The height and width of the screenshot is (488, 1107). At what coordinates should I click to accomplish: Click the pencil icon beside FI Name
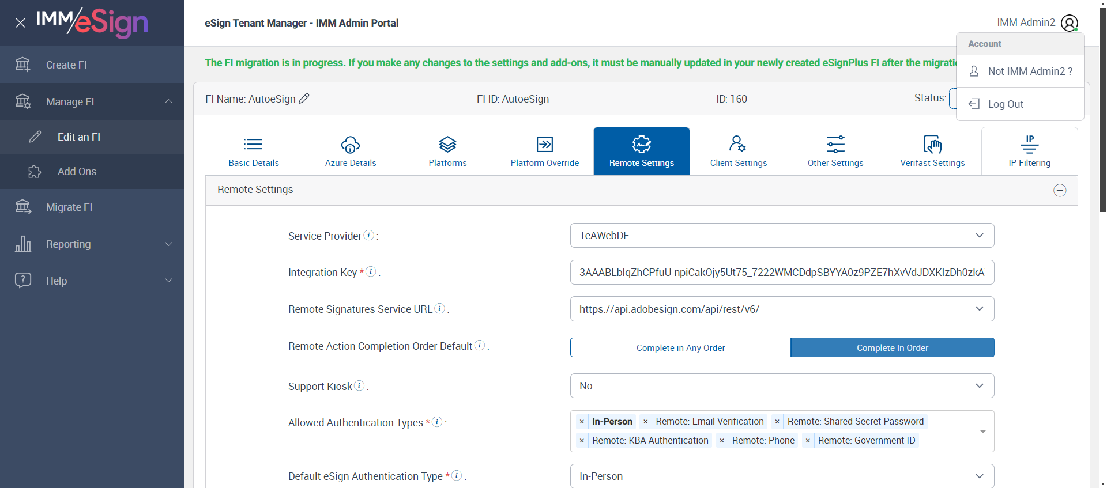coord(304,99)
